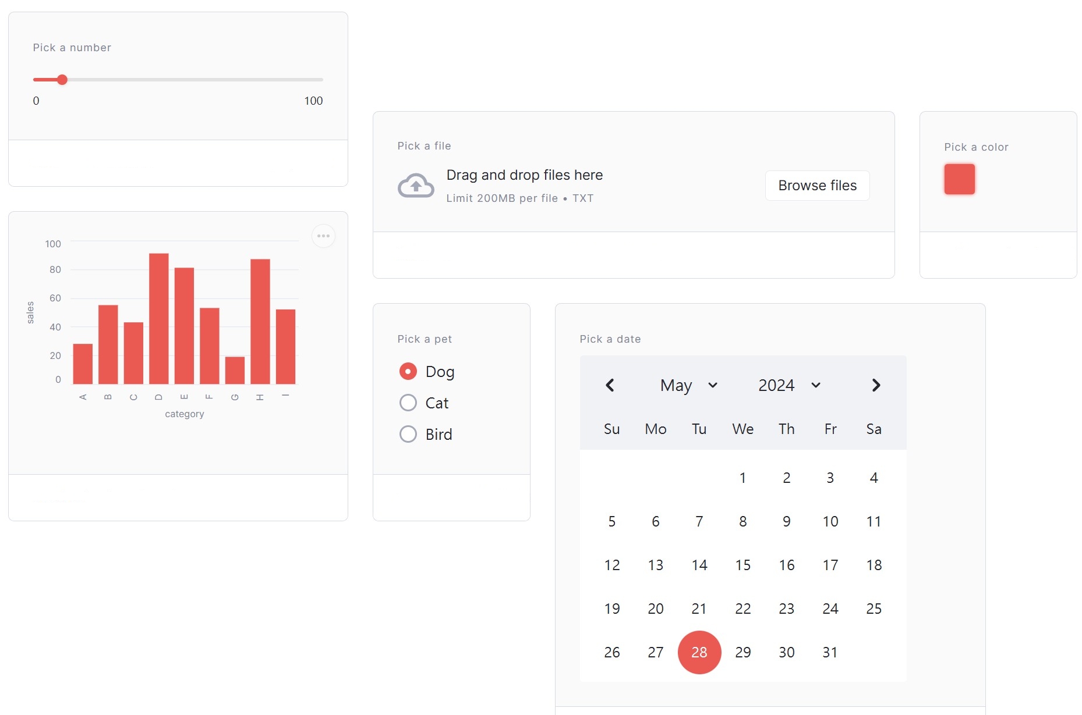This screenshot has height=715, width=1082.
Task: Select May 28 in the calendar
Action: (699, 653)
